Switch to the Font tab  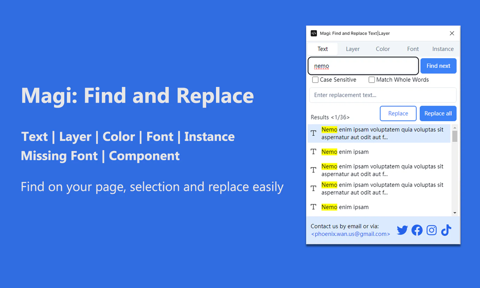tap(413, 49)
